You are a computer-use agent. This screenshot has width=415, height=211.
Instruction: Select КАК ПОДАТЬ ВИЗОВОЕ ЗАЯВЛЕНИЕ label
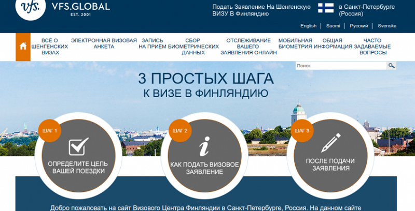pyautogui.click(x=204, y=168)
